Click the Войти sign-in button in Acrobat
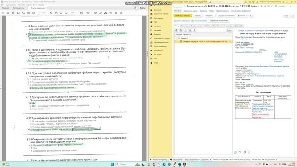This screenshot has width=297, height=167. point(142,8)
